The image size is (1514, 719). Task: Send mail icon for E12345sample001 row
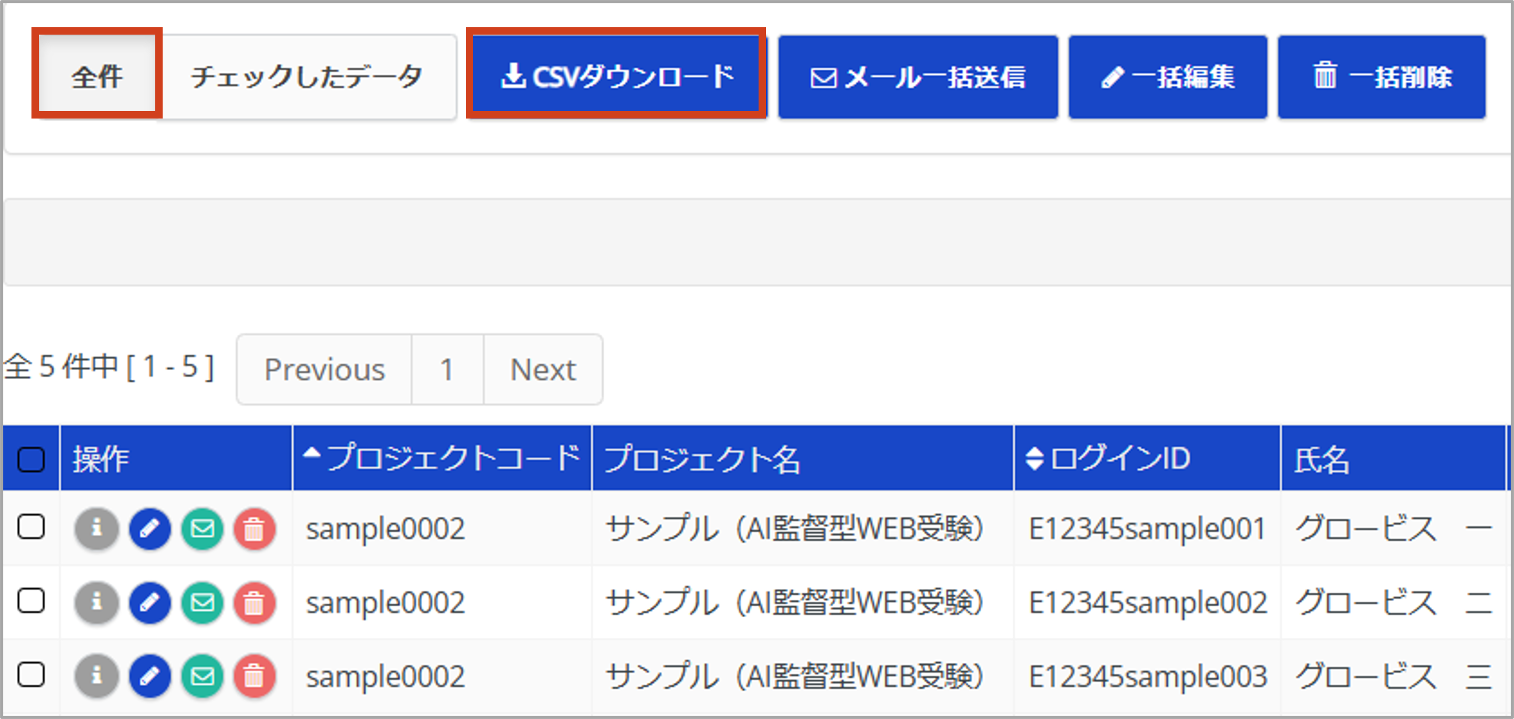pos(203,529)
